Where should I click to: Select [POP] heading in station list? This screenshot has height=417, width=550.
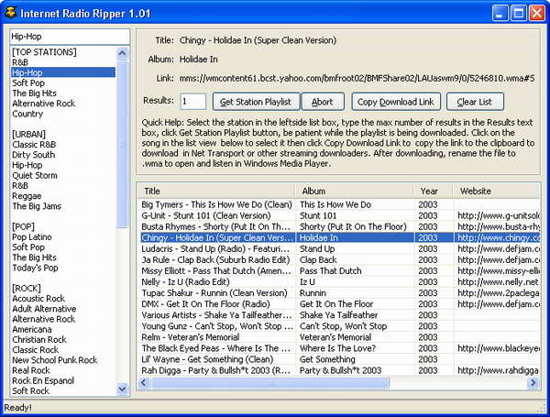[23, 226]
